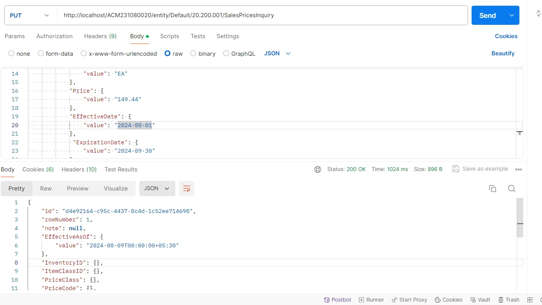Click the highlighted 2024-08-01 date value

click(x=134, y=125)
